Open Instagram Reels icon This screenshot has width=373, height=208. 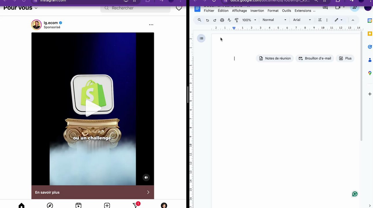tap(78, 205)
